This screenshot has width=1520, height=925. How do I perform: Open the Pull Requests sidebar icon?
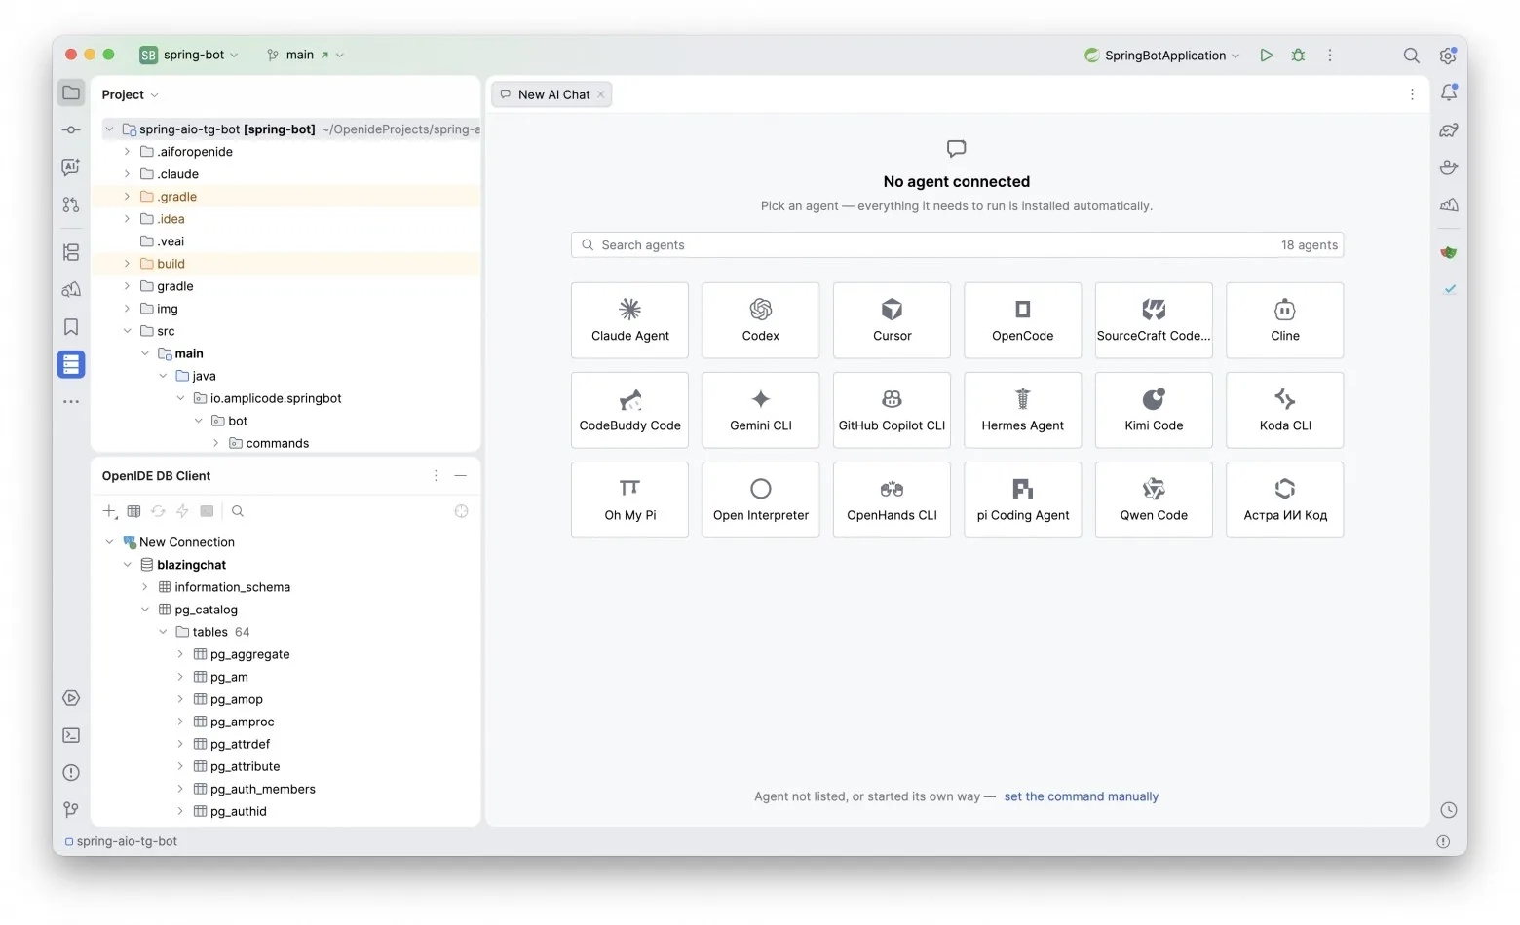(x=71, y=204)
